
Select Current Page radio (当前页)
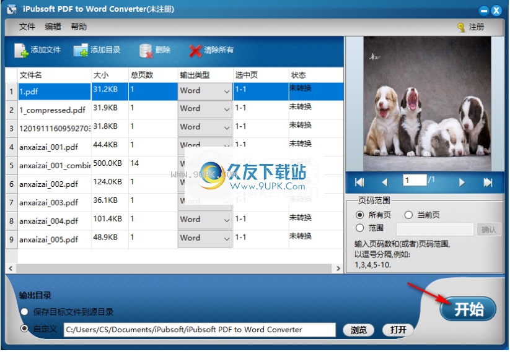pyautogui.click(x=408, y=215)
